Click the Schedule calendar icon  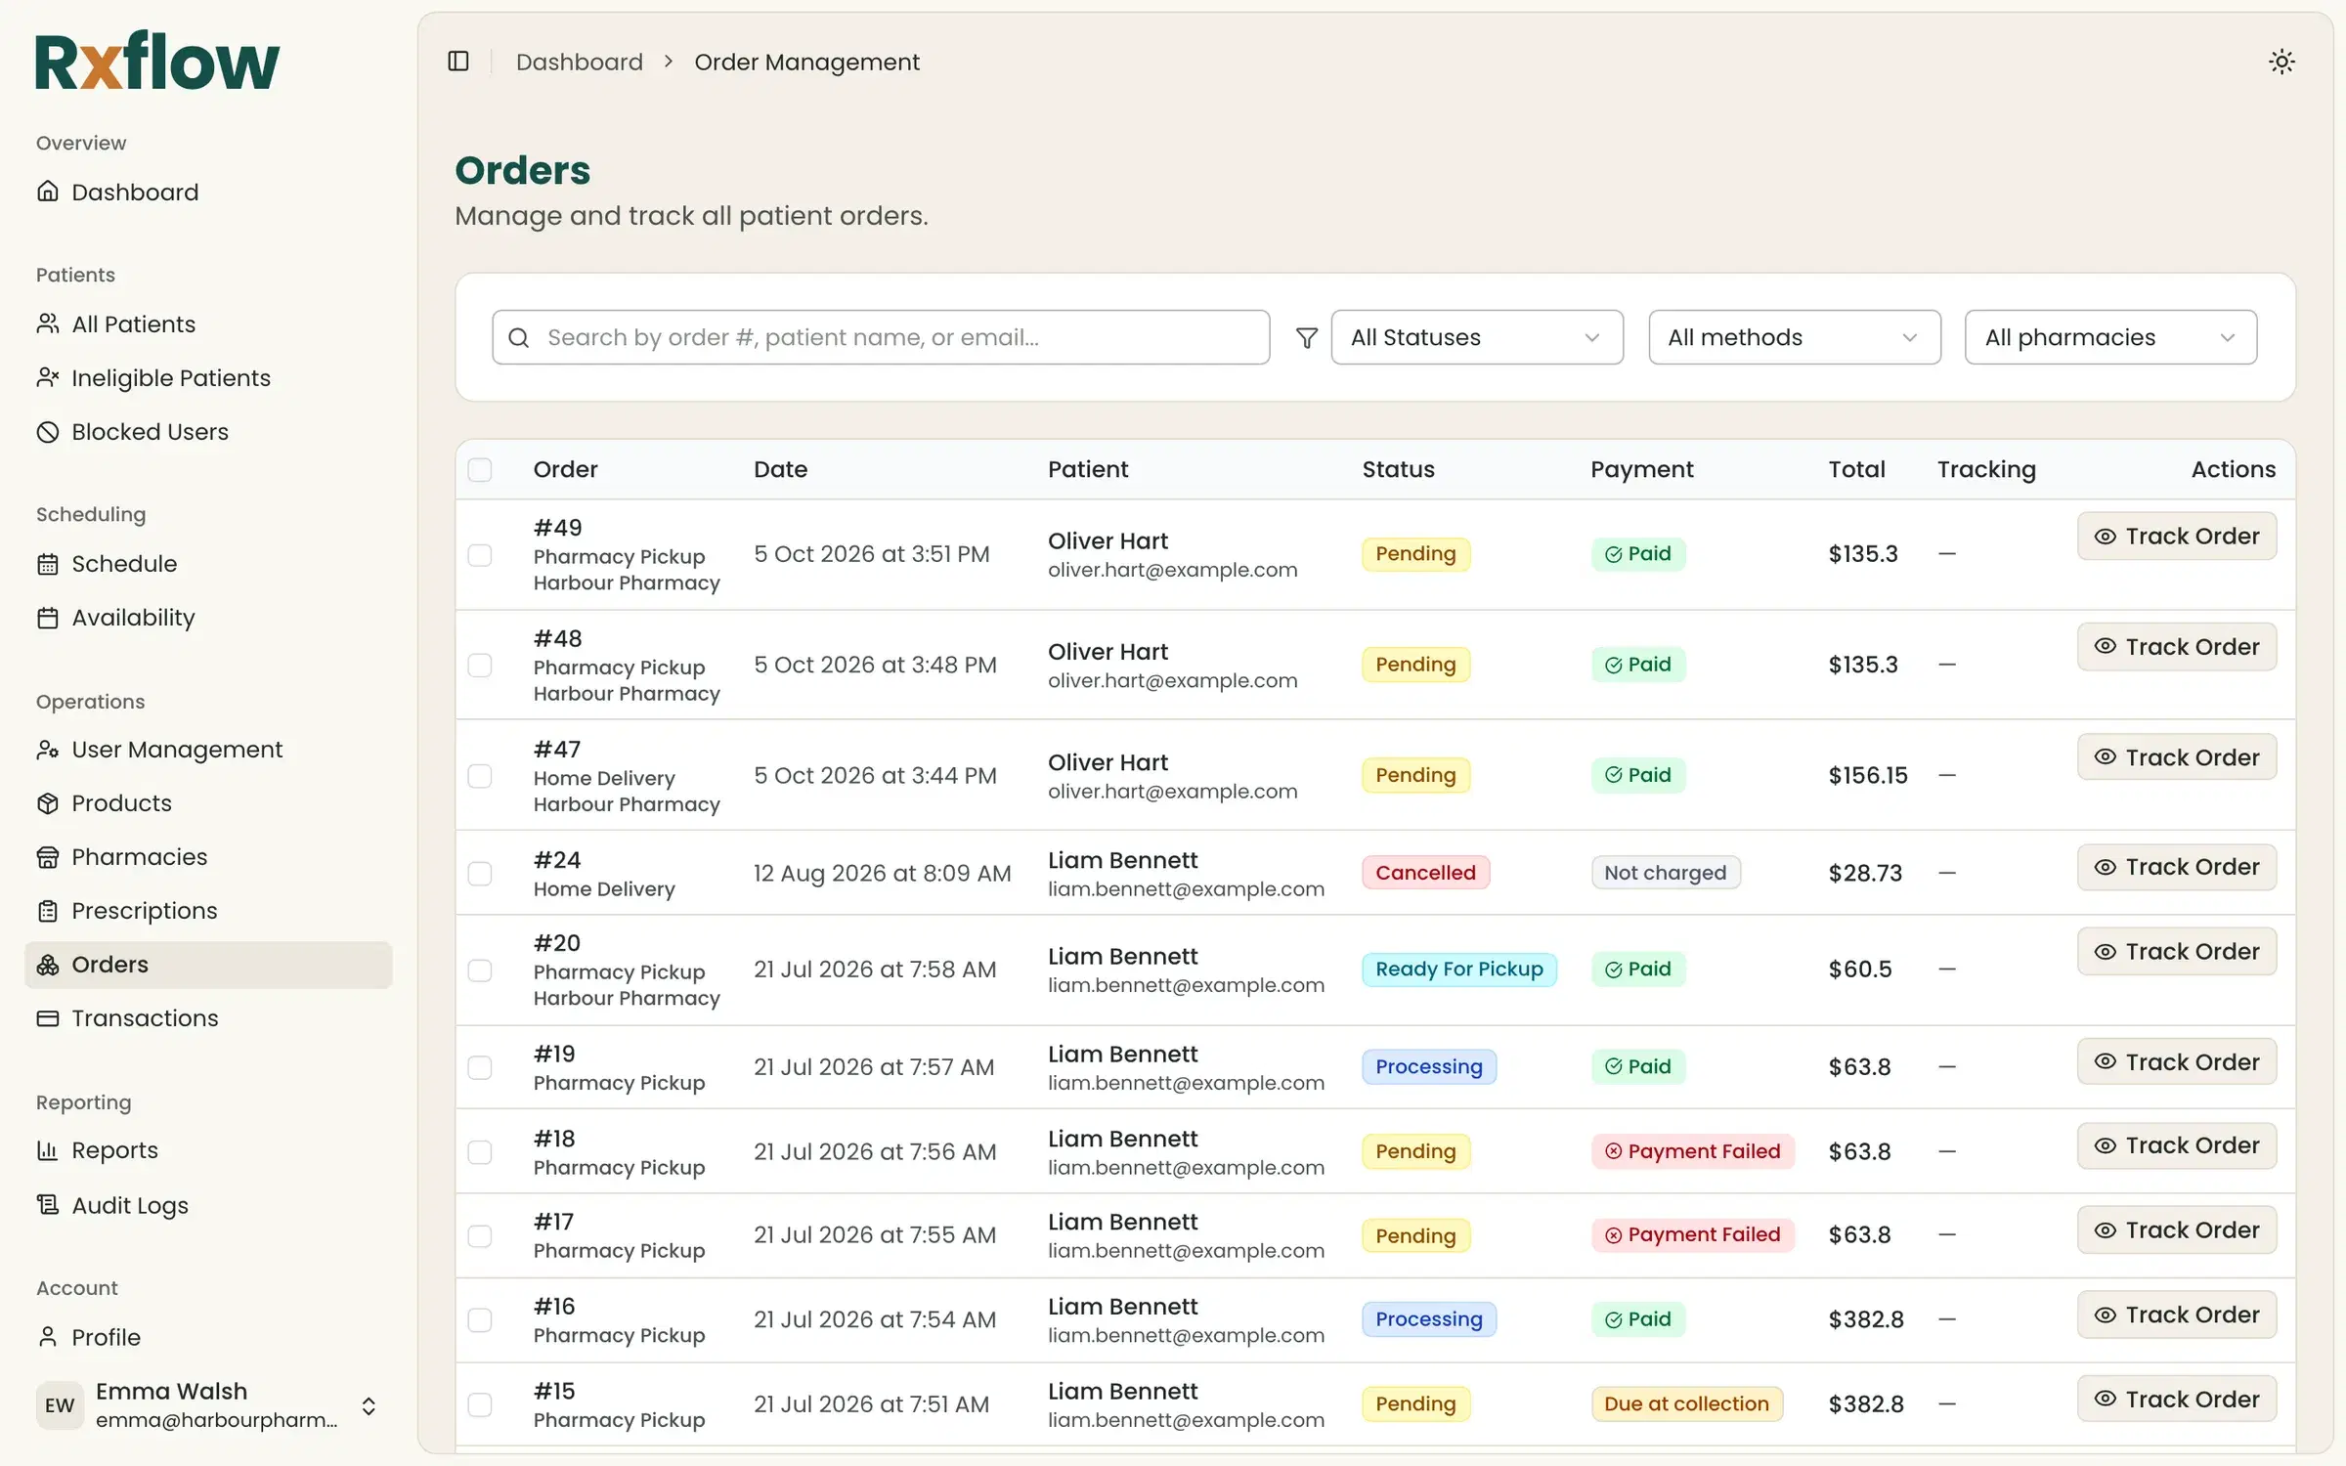48,563
